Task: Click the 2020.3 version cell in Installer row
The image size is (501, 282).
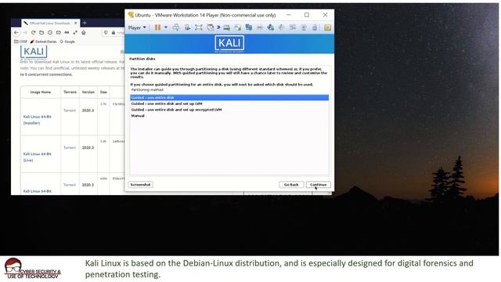Action: (88, 110)
